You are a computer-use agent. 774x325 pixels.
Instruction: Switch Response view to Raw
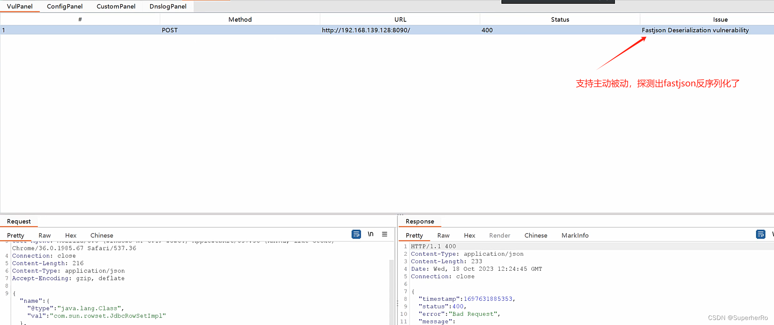(x=443, y=235)
